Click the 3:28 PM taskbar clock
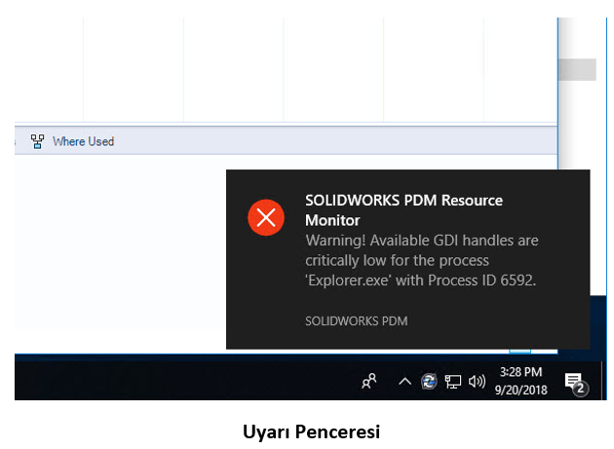 [x=519, y=372]
